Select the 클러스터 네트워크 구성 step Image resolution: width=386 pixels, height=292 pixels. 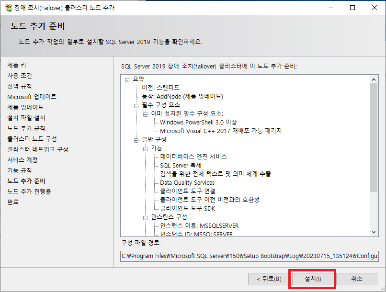coord(38,149)
